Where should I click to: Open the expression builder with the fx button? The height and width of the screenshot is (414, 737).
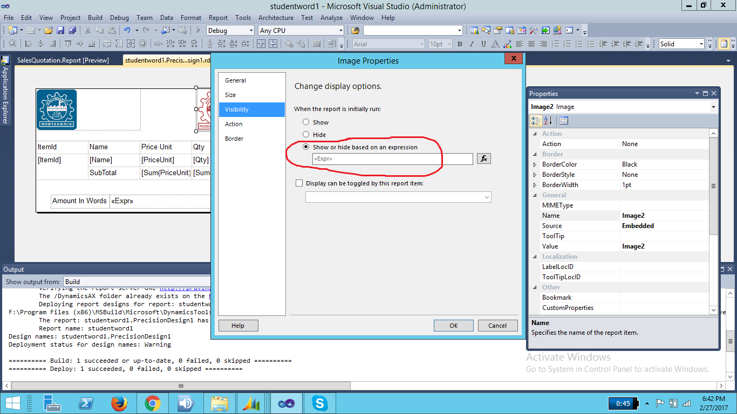483,158
